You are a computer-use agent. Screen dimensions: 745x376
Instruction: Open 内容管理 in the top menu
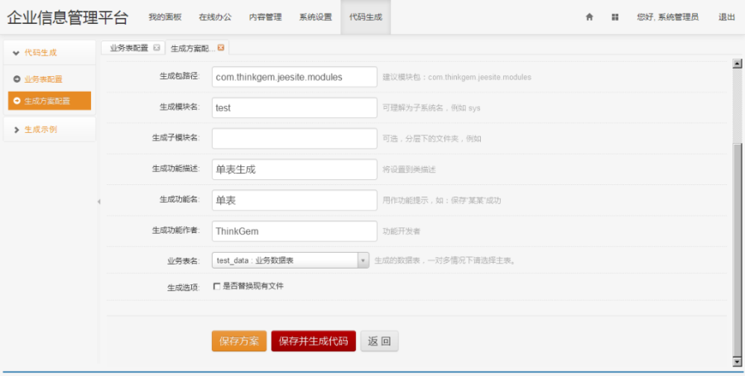[x=265, y=17]
